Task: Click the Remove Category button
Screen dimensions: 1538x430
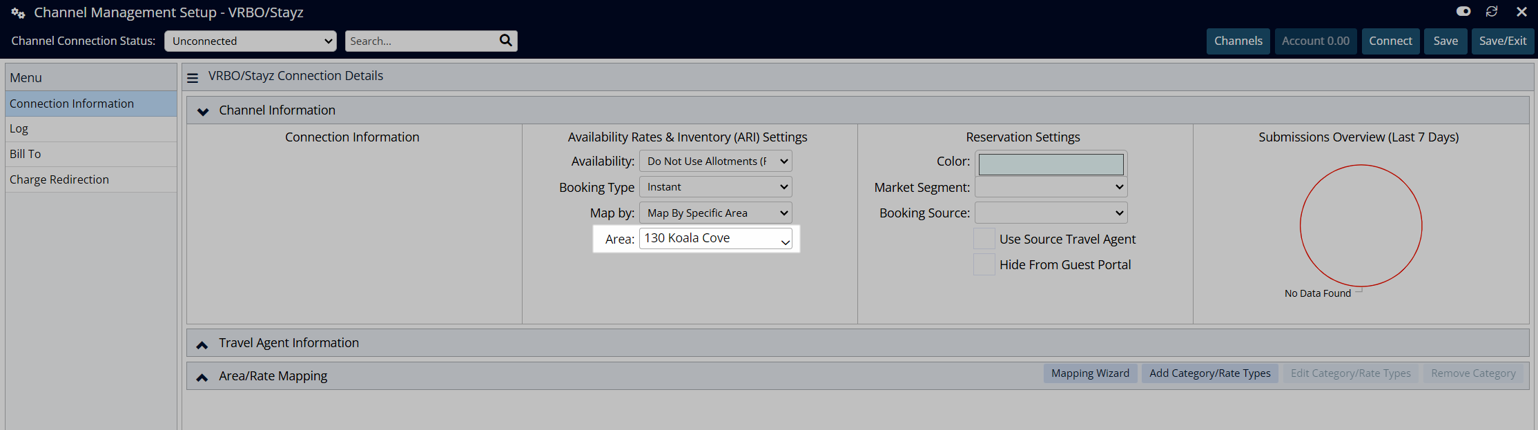Action: 1474,373
